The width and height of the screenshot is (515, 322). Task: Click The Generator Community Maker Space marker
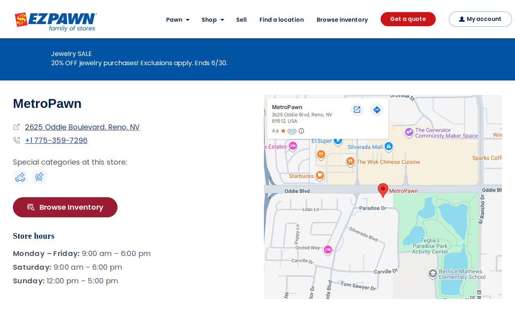[409, 132]
